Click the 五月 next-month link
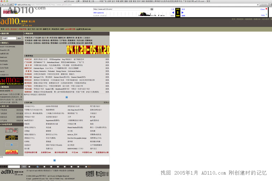 coord(183,9)
